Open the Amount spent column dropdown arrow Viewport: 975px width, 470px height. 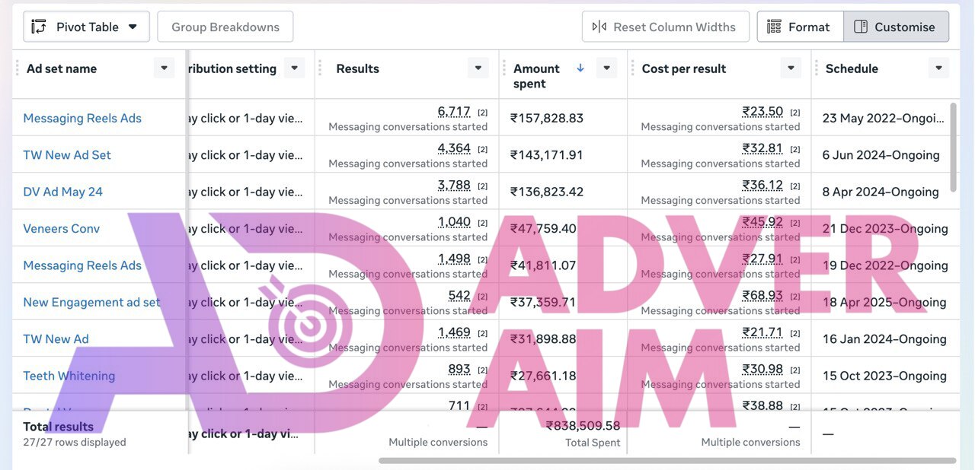(606, 68)
